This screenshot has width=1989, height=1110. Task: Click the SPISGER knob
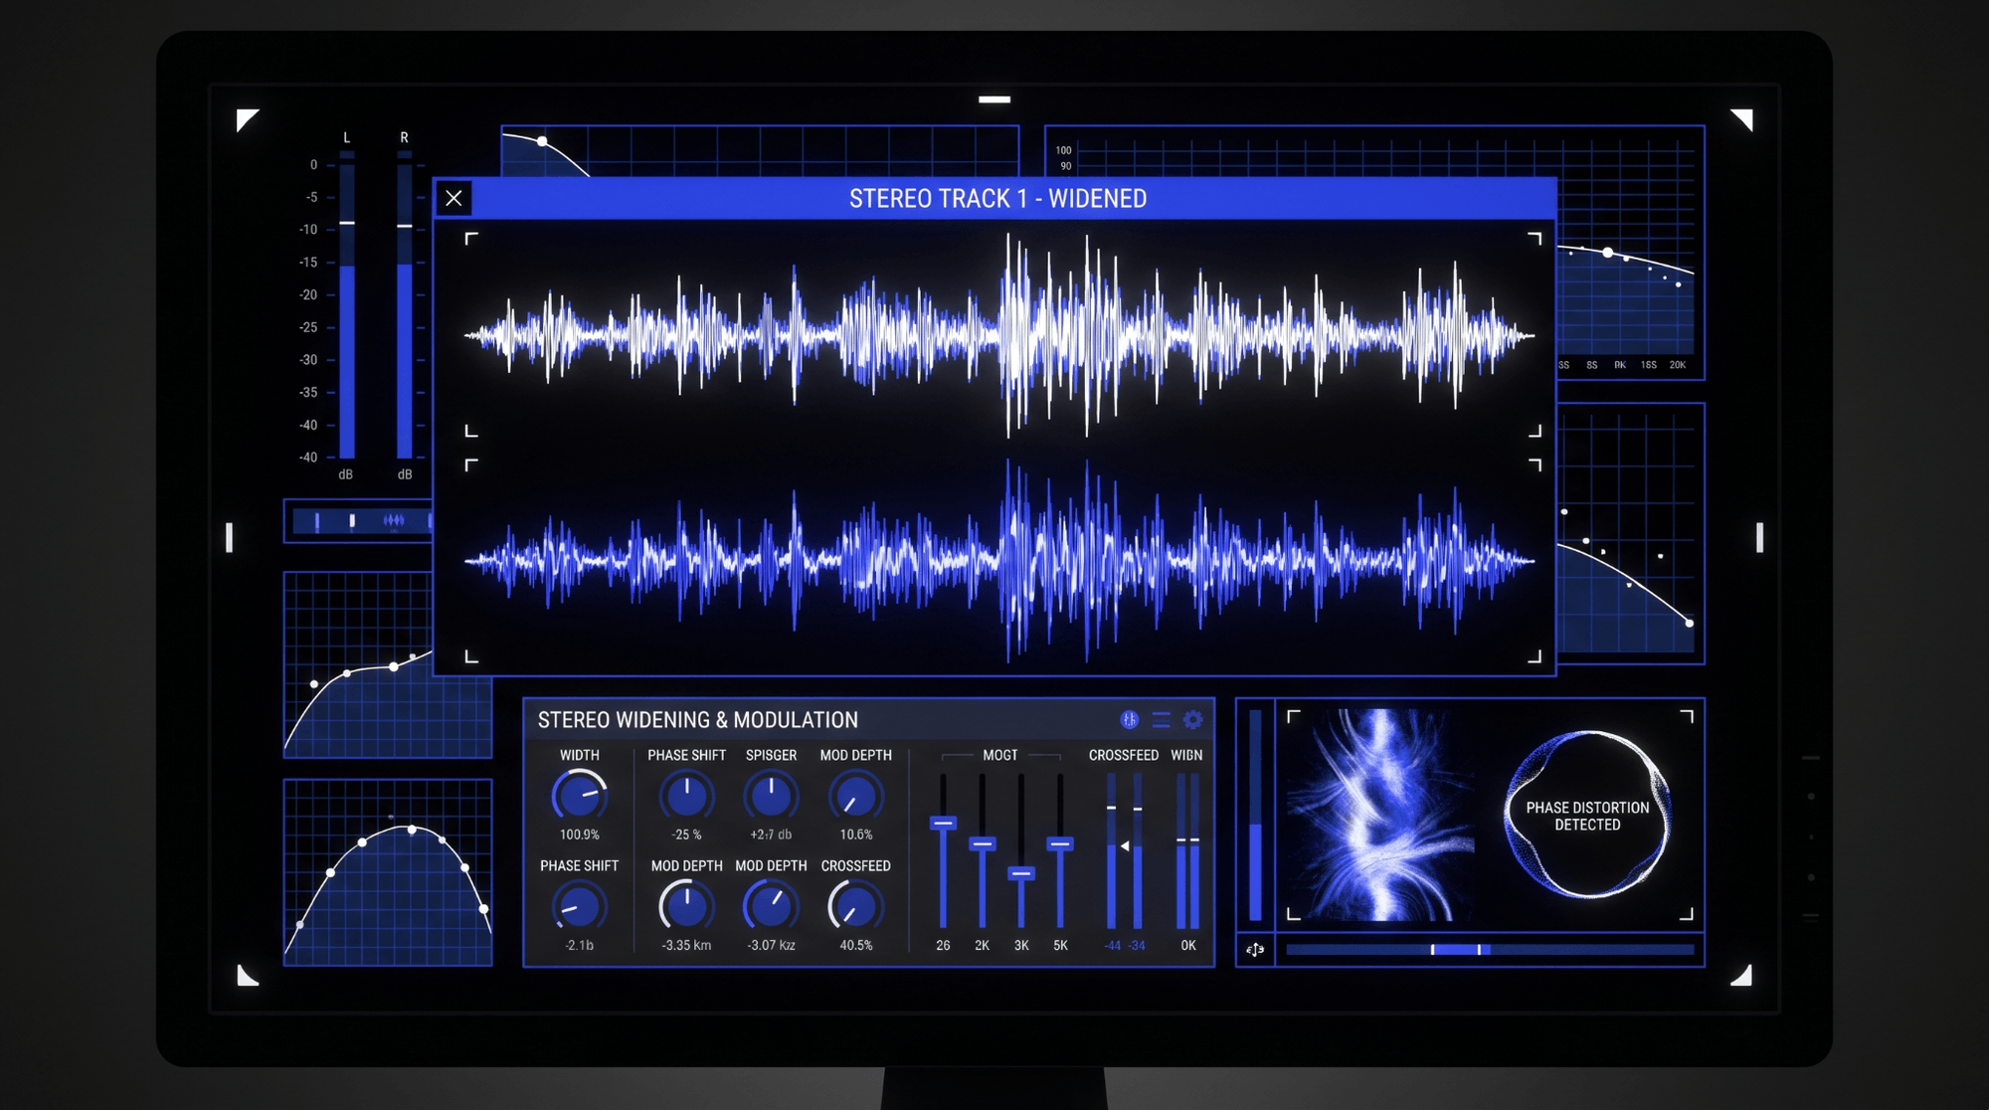point(771,796)
